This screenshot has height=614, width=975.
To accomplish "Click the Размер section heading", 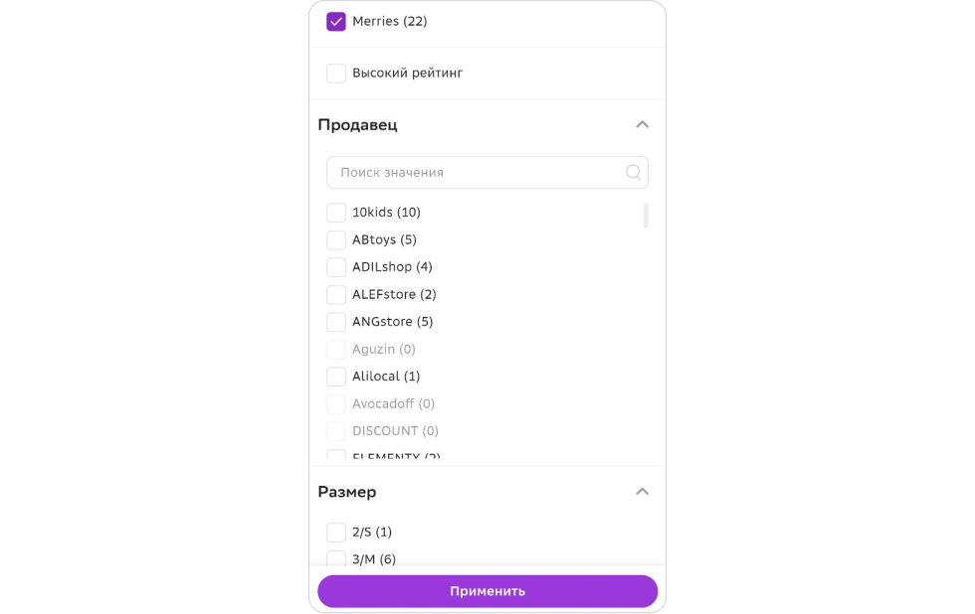I will 347,492.
